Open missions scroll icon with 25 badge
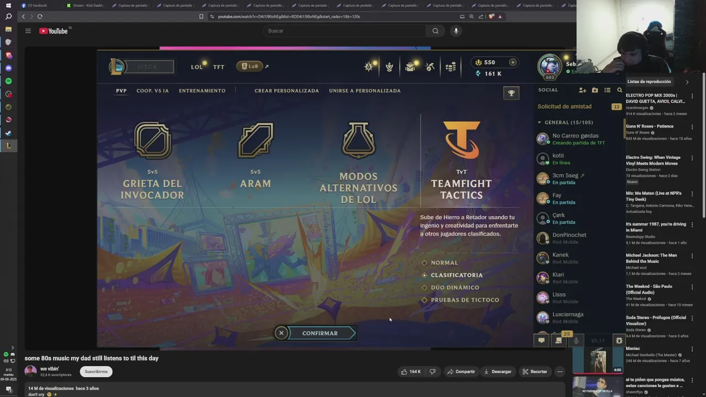The image size is (706, 397). click(559, 340)
